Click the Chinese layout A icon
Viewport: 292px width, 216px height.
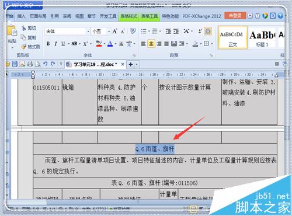(x=186, y=32)
